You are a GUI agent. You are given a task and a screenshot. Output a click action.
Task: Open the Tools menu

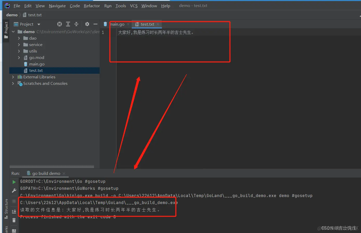click(121, 6)
